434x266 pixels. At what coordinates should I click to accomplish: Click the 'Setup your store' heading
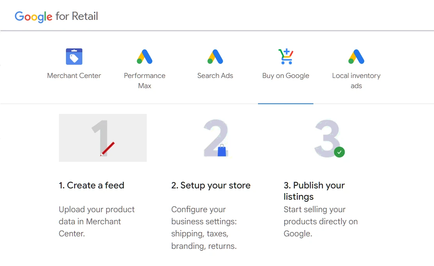(x=211, y=185)
